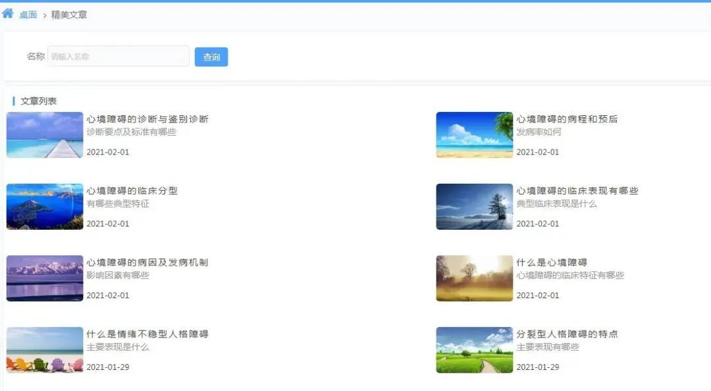Click the snowy winter tree thumbnail
Viewport: 711px width, 391px height.
click(x=474, y=207)
